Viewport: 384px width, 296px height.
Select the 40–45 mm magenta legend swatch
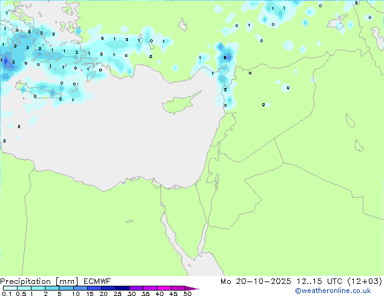coord(164,288)
